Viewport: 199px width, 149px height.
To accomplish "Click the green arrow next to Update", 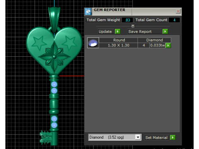I will [x=117, y=31].
